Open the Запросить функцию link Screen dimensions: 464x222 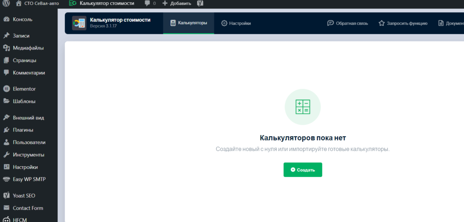[403, 24]
